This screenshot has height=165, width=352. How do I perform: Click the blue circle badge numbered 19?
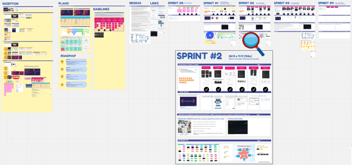tap(210, 35)
